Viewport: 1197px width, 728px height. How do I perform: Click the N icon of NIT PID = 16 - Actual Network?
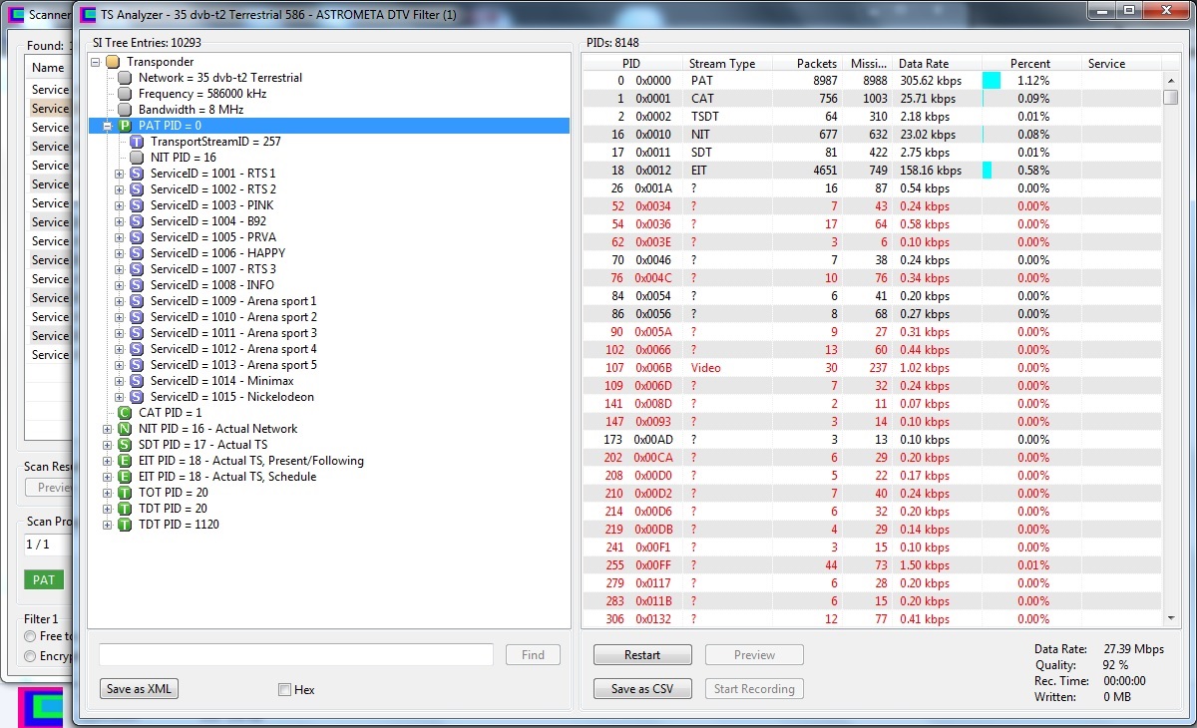(x=125, y=429)
